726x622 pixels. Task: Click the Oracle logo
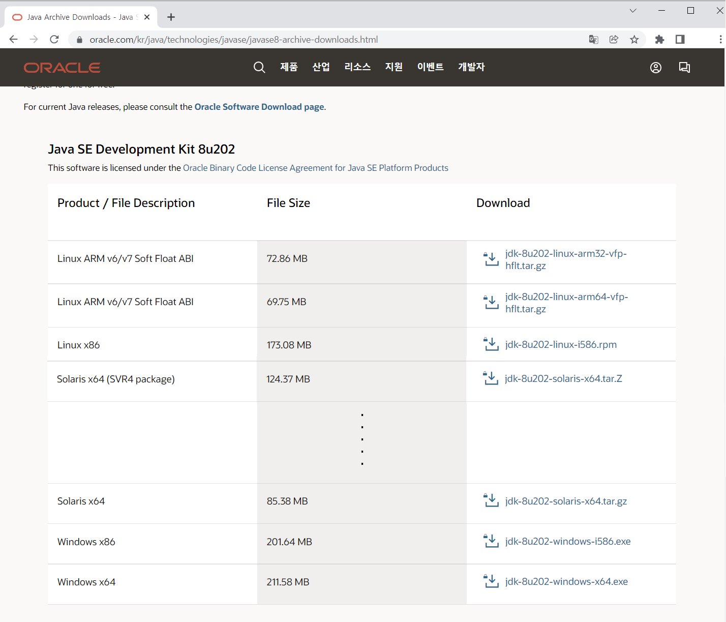click(61, 67)
